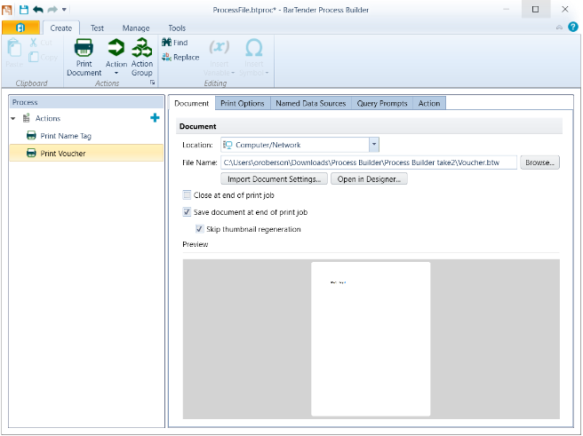Add a Print Document action
The width and height of the screenshot is (583, 436).
point(84,57)
